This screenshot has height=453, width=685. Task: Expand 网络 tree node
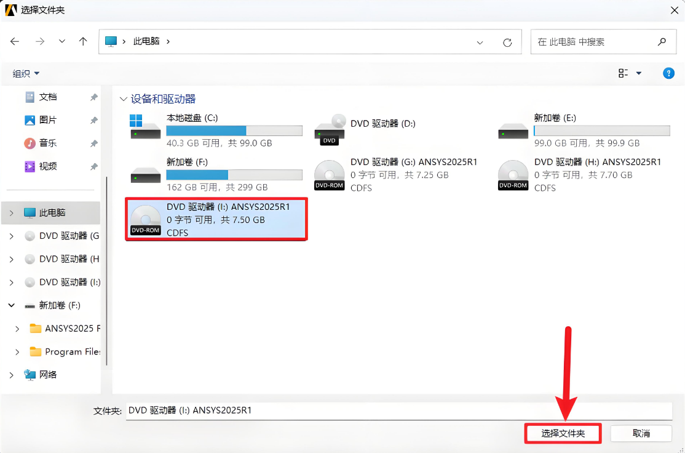11,375
